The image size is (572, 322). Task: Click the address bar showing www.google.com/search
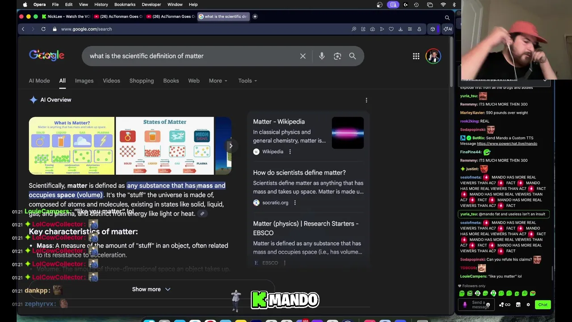pos(86,29)
